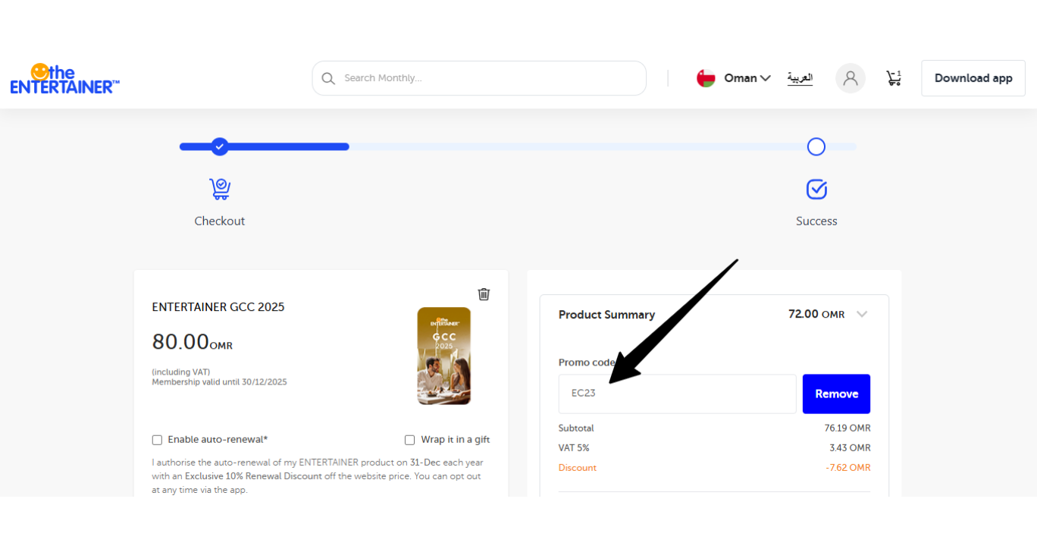Image resolution: width=1037 pixels, height=546 pixels.
Task: Click the orange Discount label
Action: pyautogui.click(x=578, y=468)
